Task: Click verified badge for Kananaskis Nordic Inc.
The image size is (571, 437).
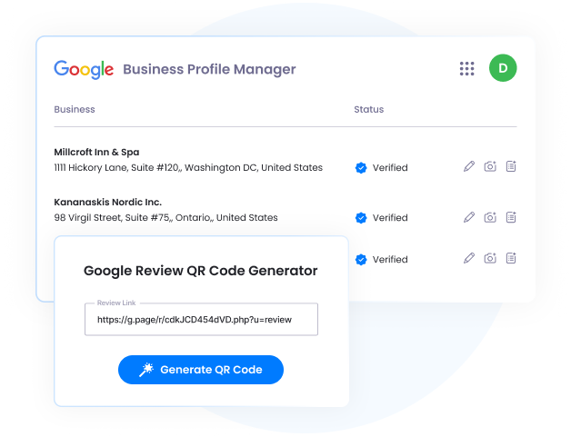Action: [361, 218]
